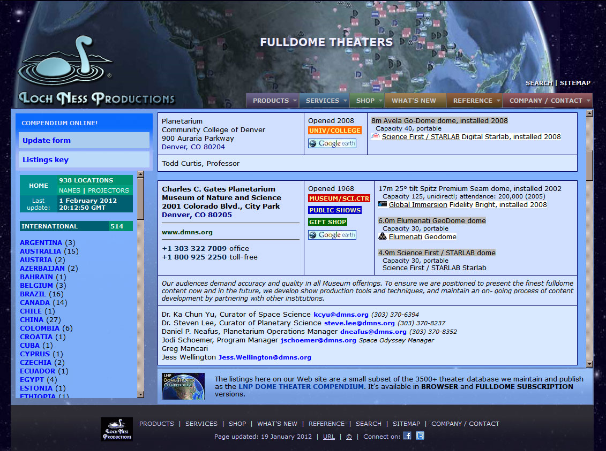This screenshot has width=606, height=451.
Task: Visit the www.dmns.org website link
Action: point(187,232)
